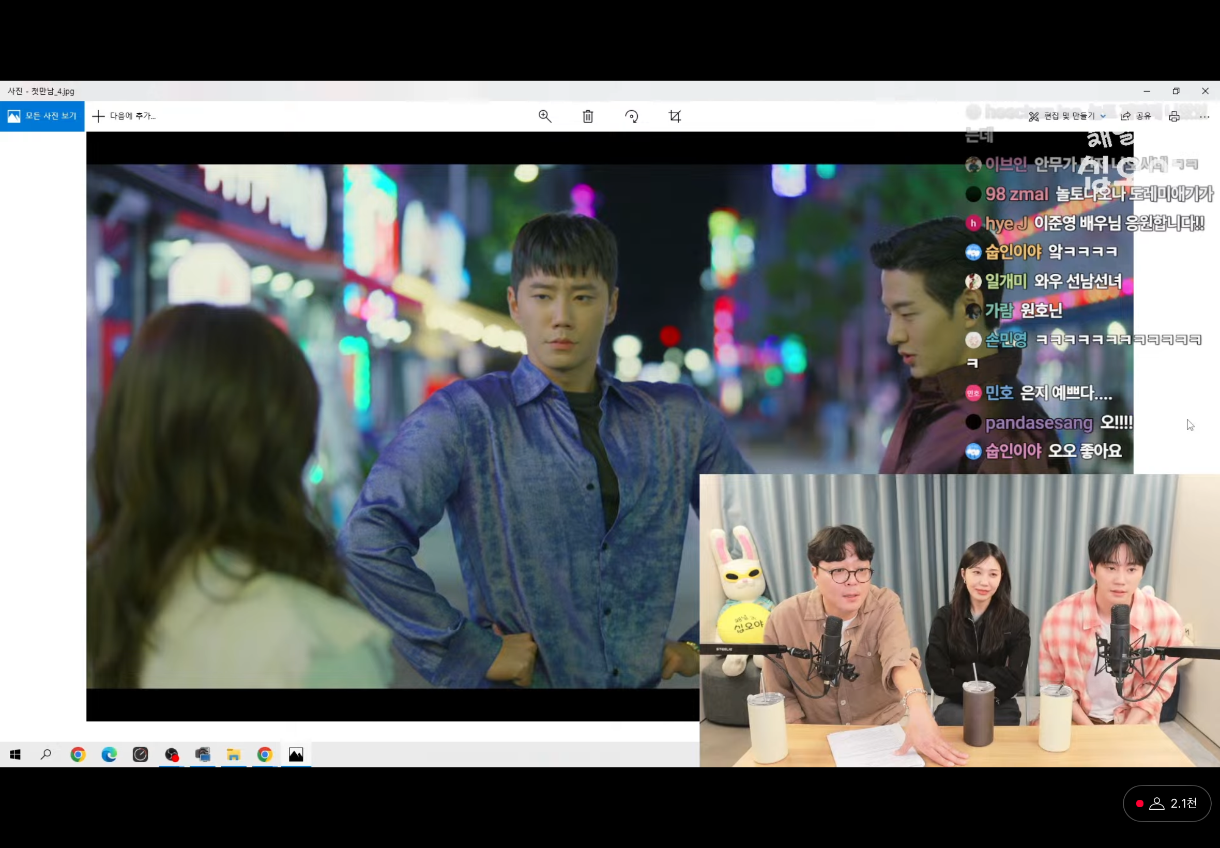Click chat username 이브인

click(1006, 165)
